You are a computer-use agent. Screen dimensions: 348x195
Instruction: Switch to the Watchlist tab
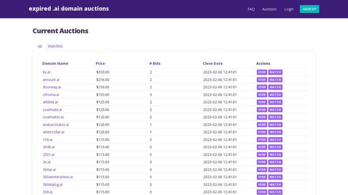click(x=55, y=46)
